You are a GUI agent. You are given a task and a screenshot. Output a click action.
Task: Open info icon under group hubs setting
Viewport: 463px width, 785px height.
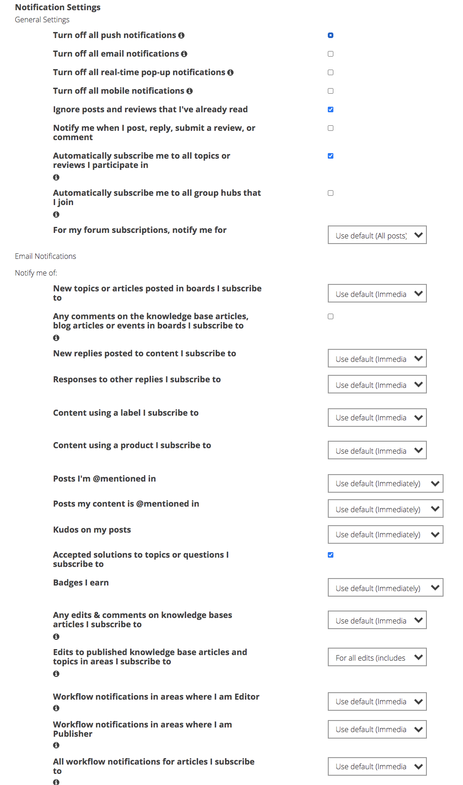click(x=56, y=214)
